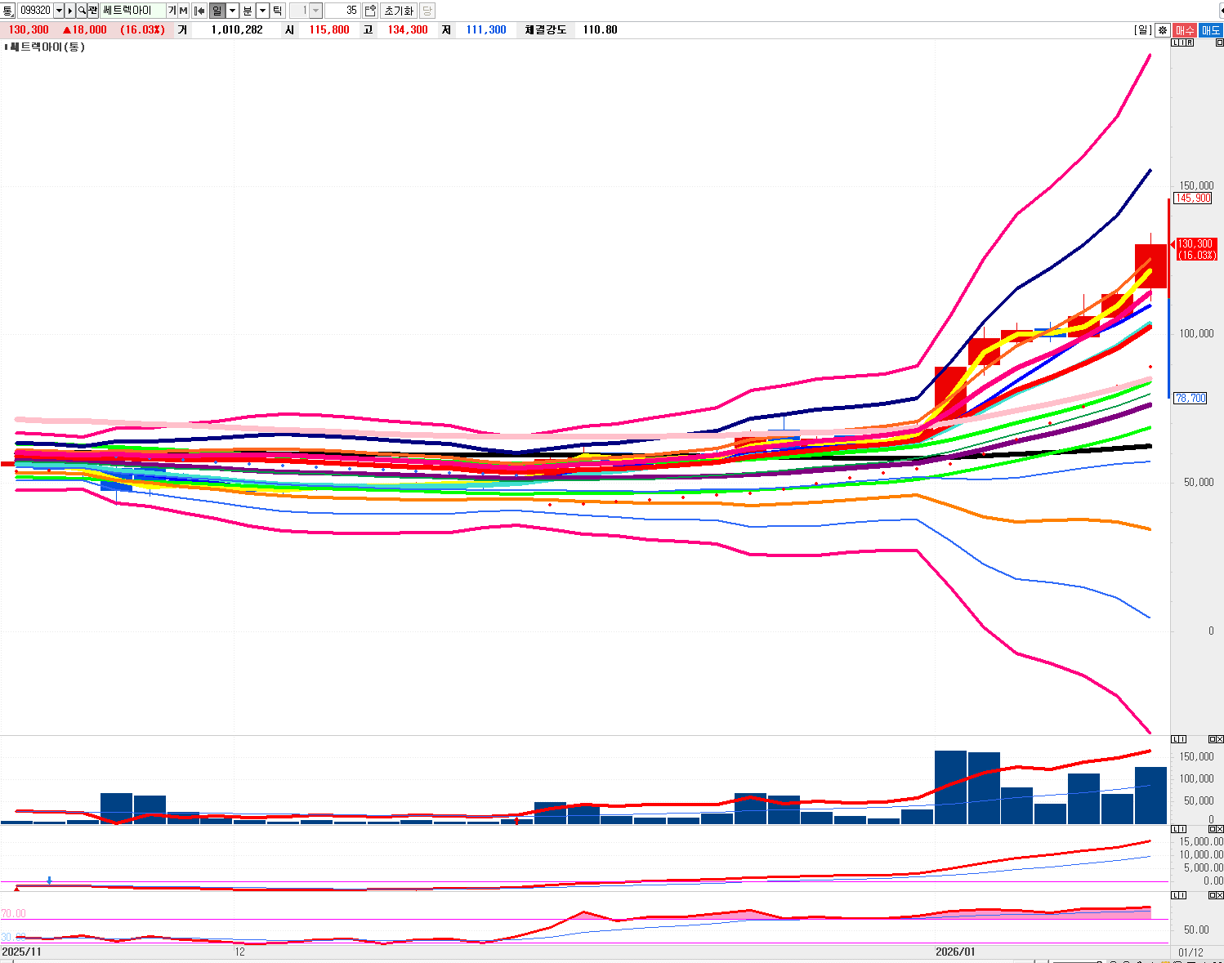Expand the dropdown arrow after 분
The width and height of the screenshot is (1224, 963).
262,11
